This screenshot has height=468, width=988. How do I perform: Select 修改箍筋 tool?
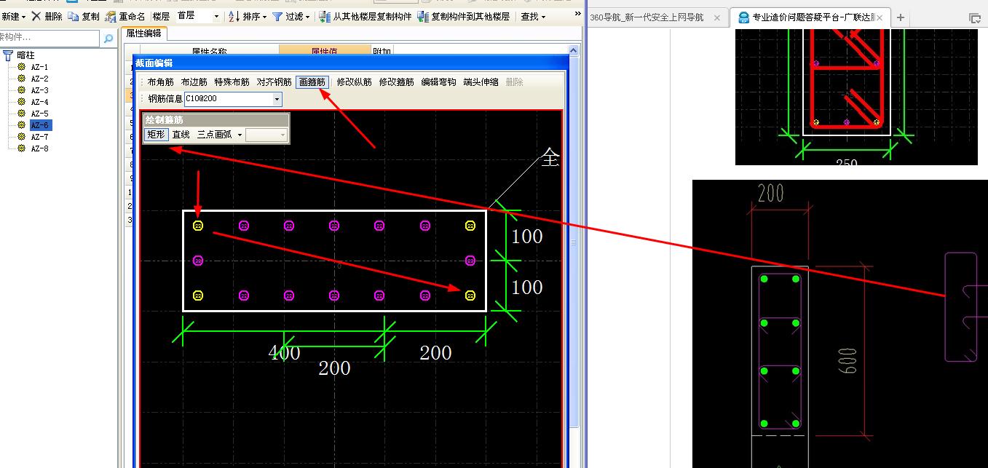397,82
